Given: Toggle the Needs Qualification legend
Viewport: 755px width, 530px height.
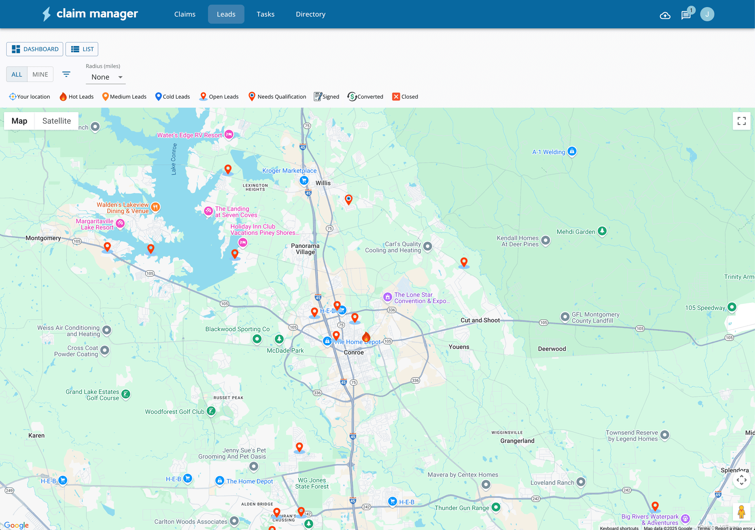Looking at the screenshot, I should (x=252, y=96).
